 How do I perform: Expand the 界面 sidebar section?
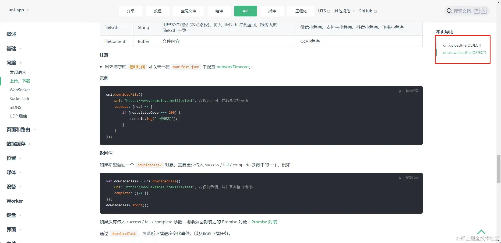pyautogui.click(x=20, y=230)
